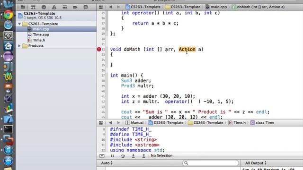
Task: Click the highlighted Action type in code
Action: pos(187,49)
